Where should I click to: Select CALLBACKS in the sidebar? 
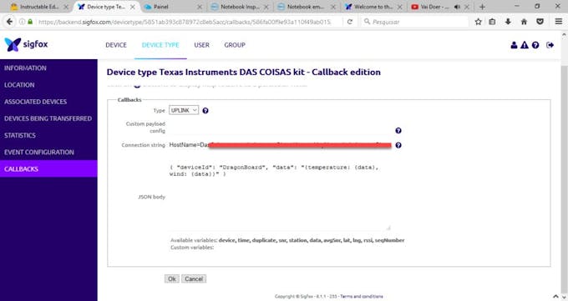[x=48, y=168]
